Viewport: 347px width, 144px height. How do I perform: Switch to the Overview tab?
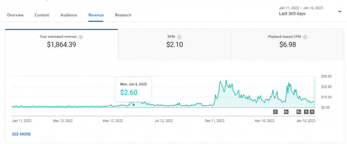click(15, 15)
